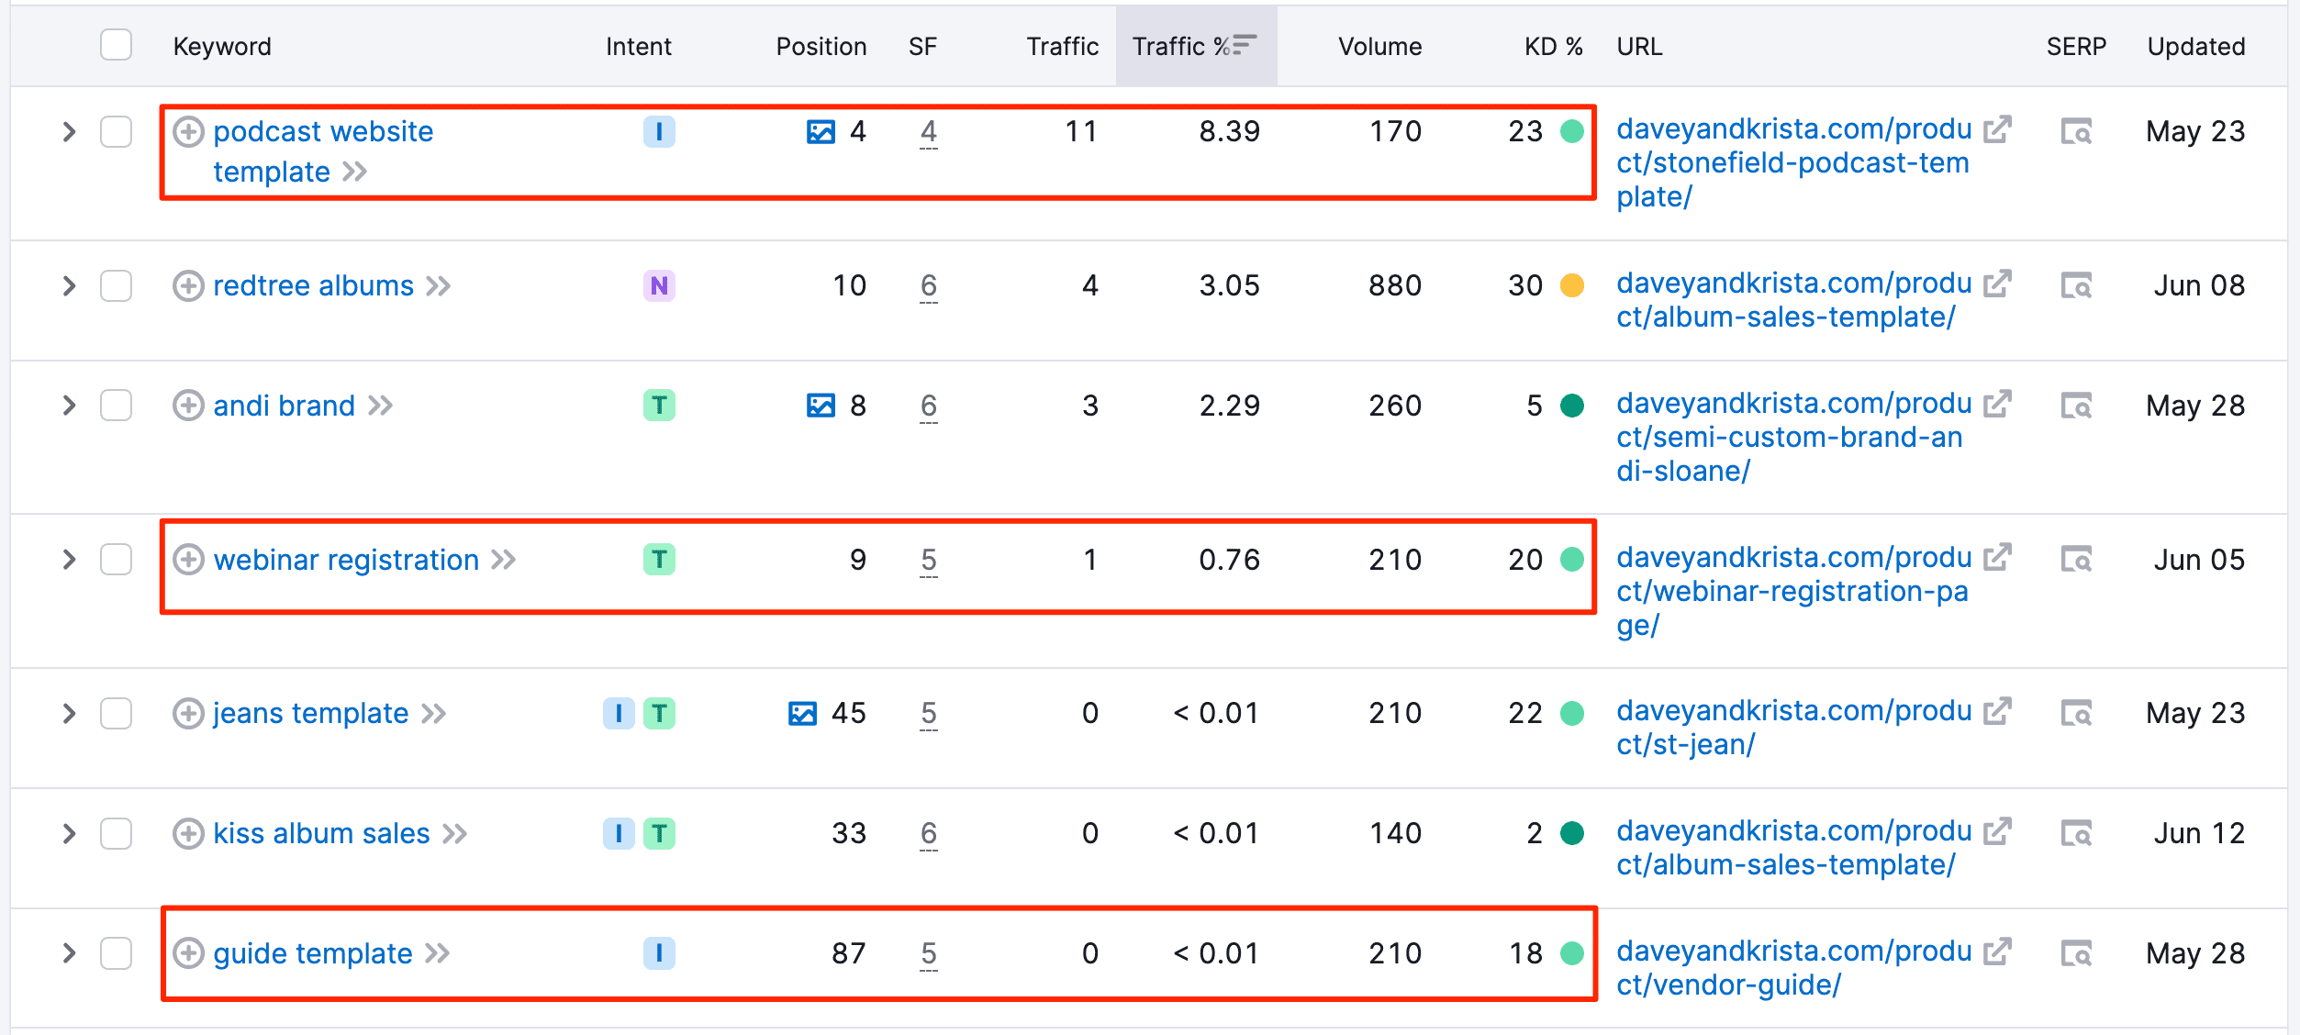Sort by Keyword column header
2300x1035 pixels.
tap(222, 46)
